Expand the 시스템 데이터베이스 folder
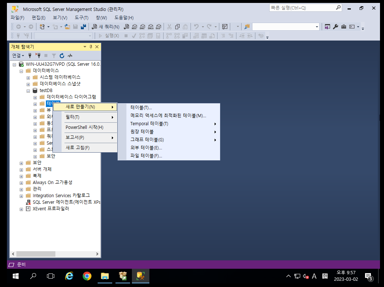 coord(28,78)
